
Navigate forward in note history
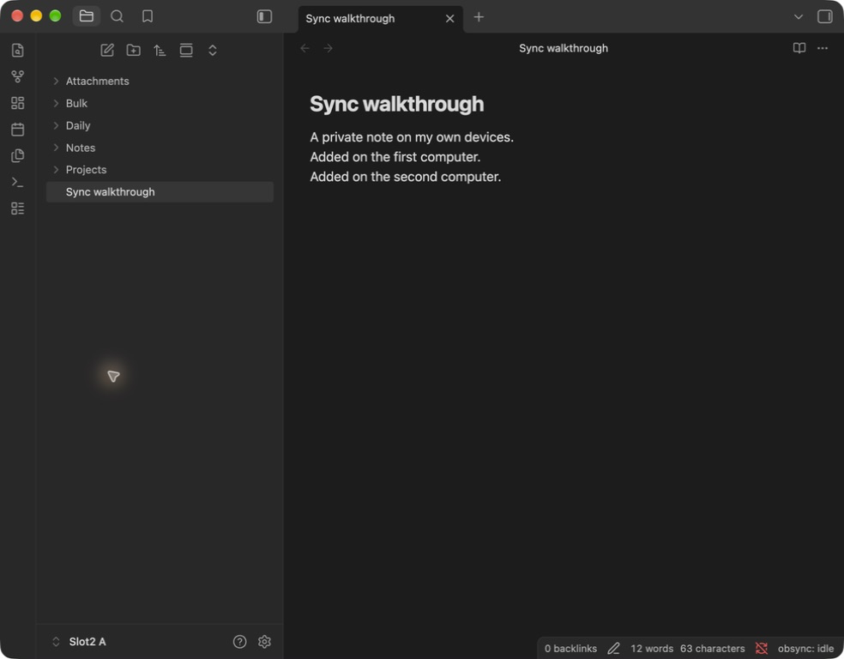coord(328,48)
